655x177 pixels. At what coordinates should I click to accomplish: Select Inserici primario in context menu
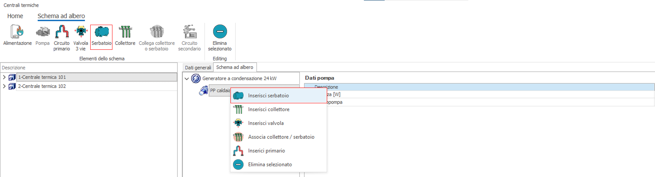(266, 151)
